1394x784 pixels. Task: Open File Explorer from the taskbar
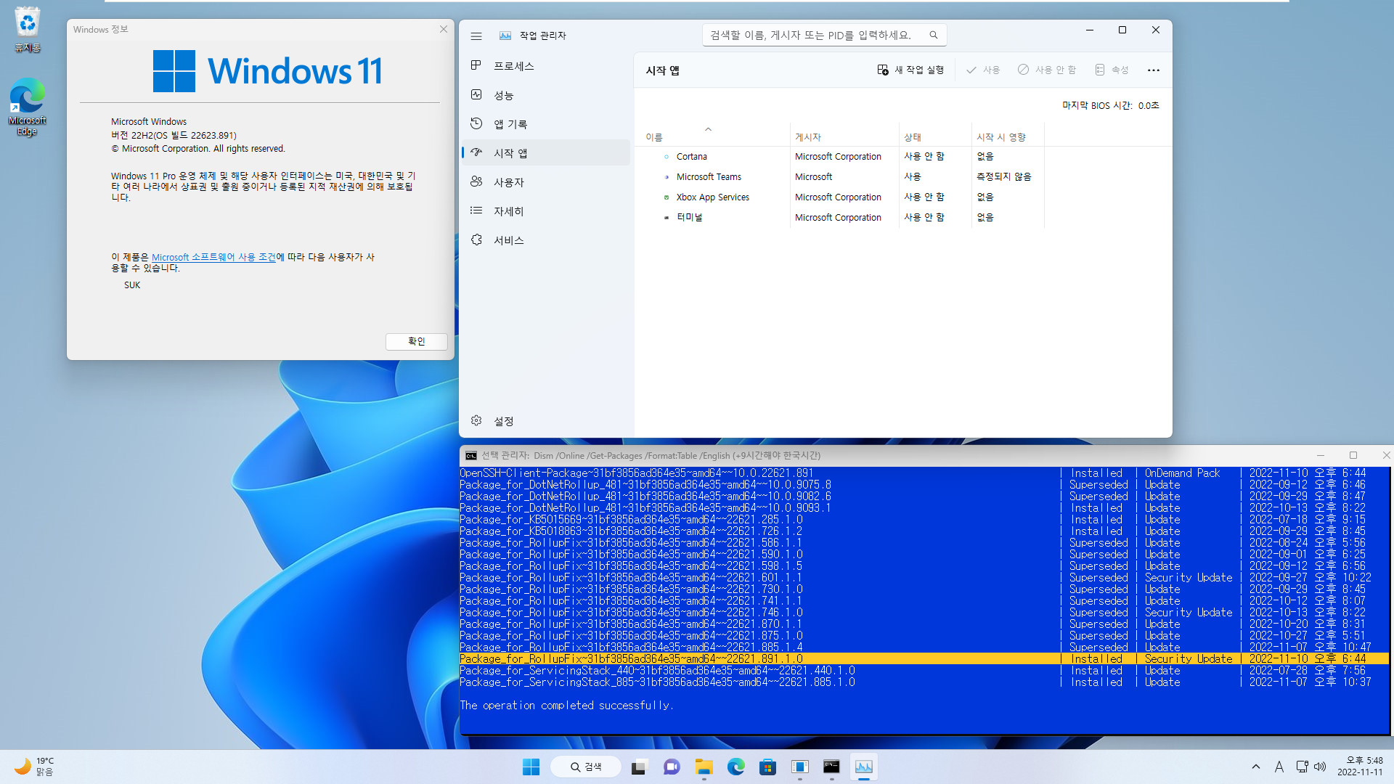[x=704, y=767]
